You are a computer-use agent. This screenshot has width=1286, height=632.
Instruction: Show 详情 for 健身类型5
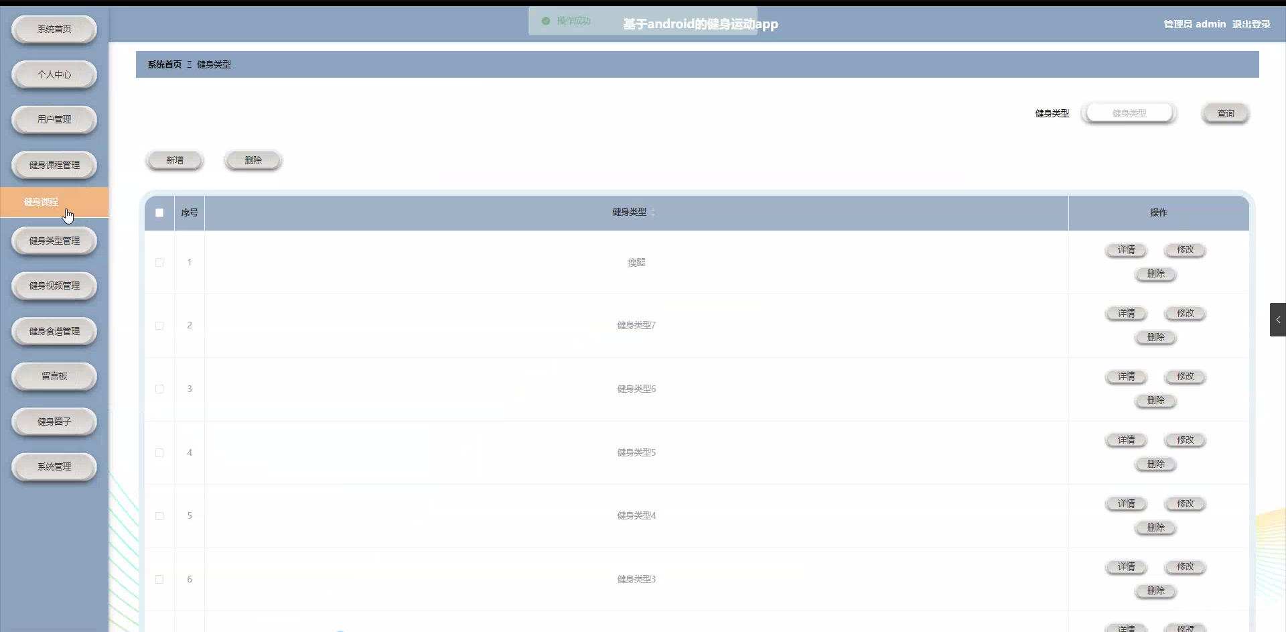click(1127, 440)
